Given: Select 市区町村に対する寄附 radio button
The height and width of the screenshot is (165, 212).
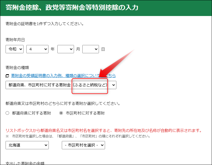Looking at the screenshot, I should [x=61, y=113].
